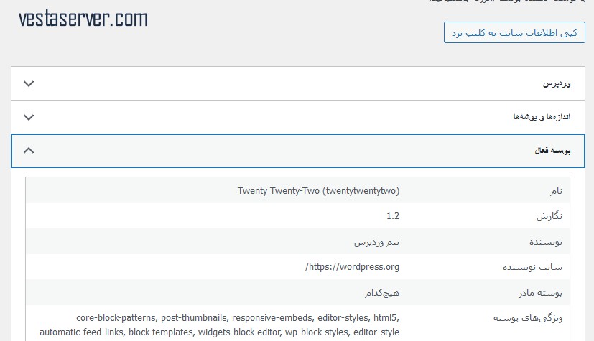
Task: Click the نام row label
Action: click(556, 191)
